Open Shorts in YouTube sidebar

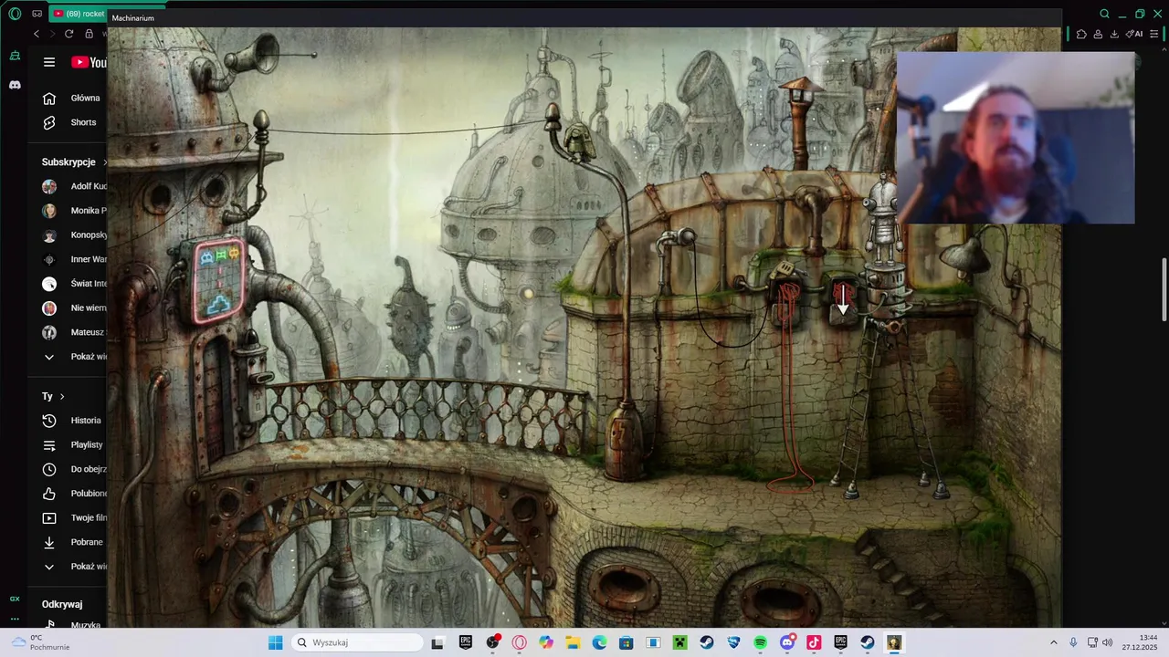73,122
